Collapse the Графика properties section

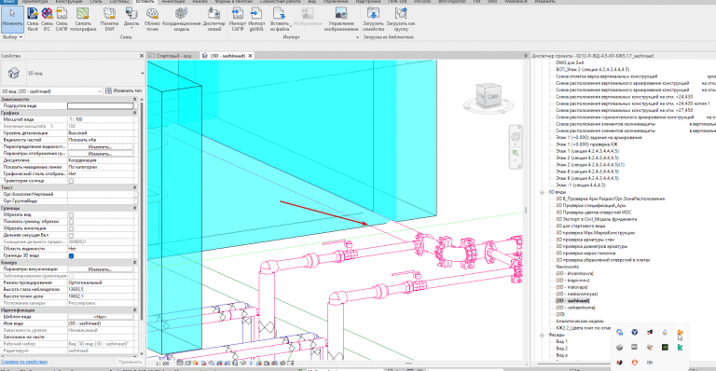coord(134,112)
